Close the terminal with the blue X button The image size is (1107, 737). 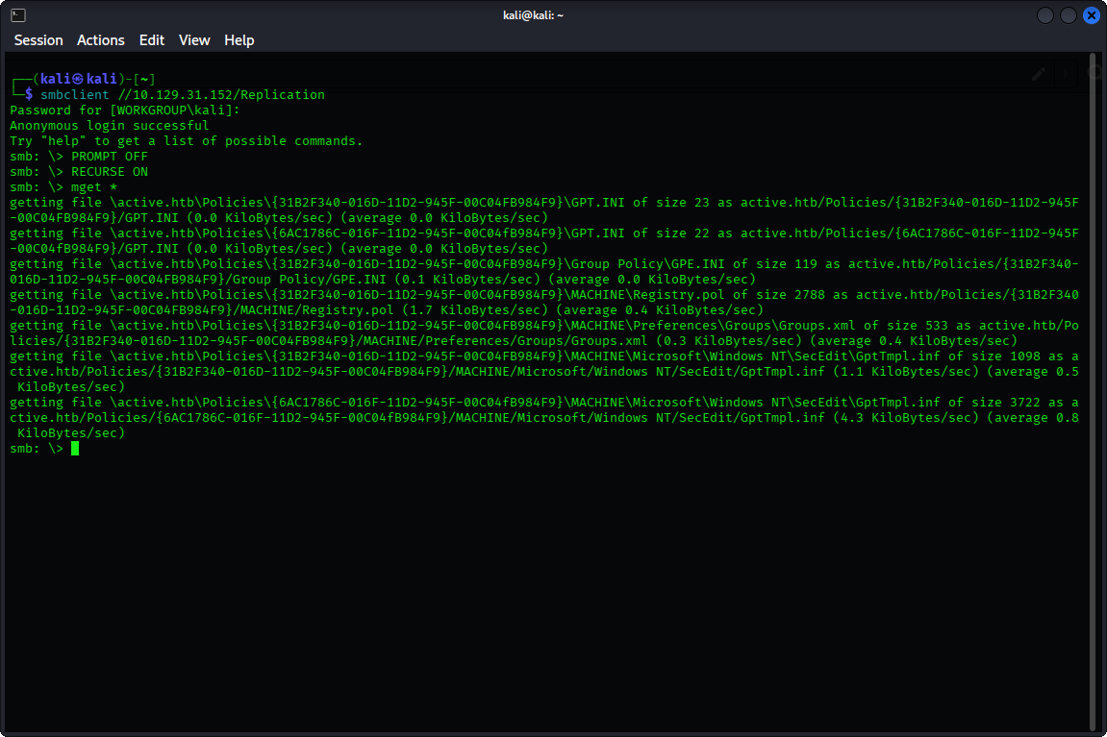[x=1091, y=14]
